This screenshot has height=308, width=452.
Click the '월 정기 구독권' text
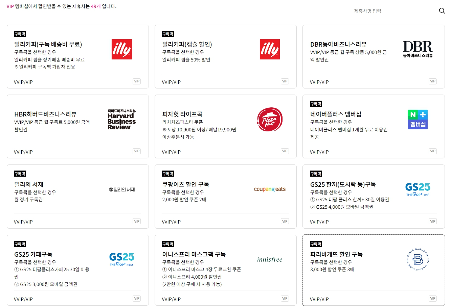pos(28,200)
